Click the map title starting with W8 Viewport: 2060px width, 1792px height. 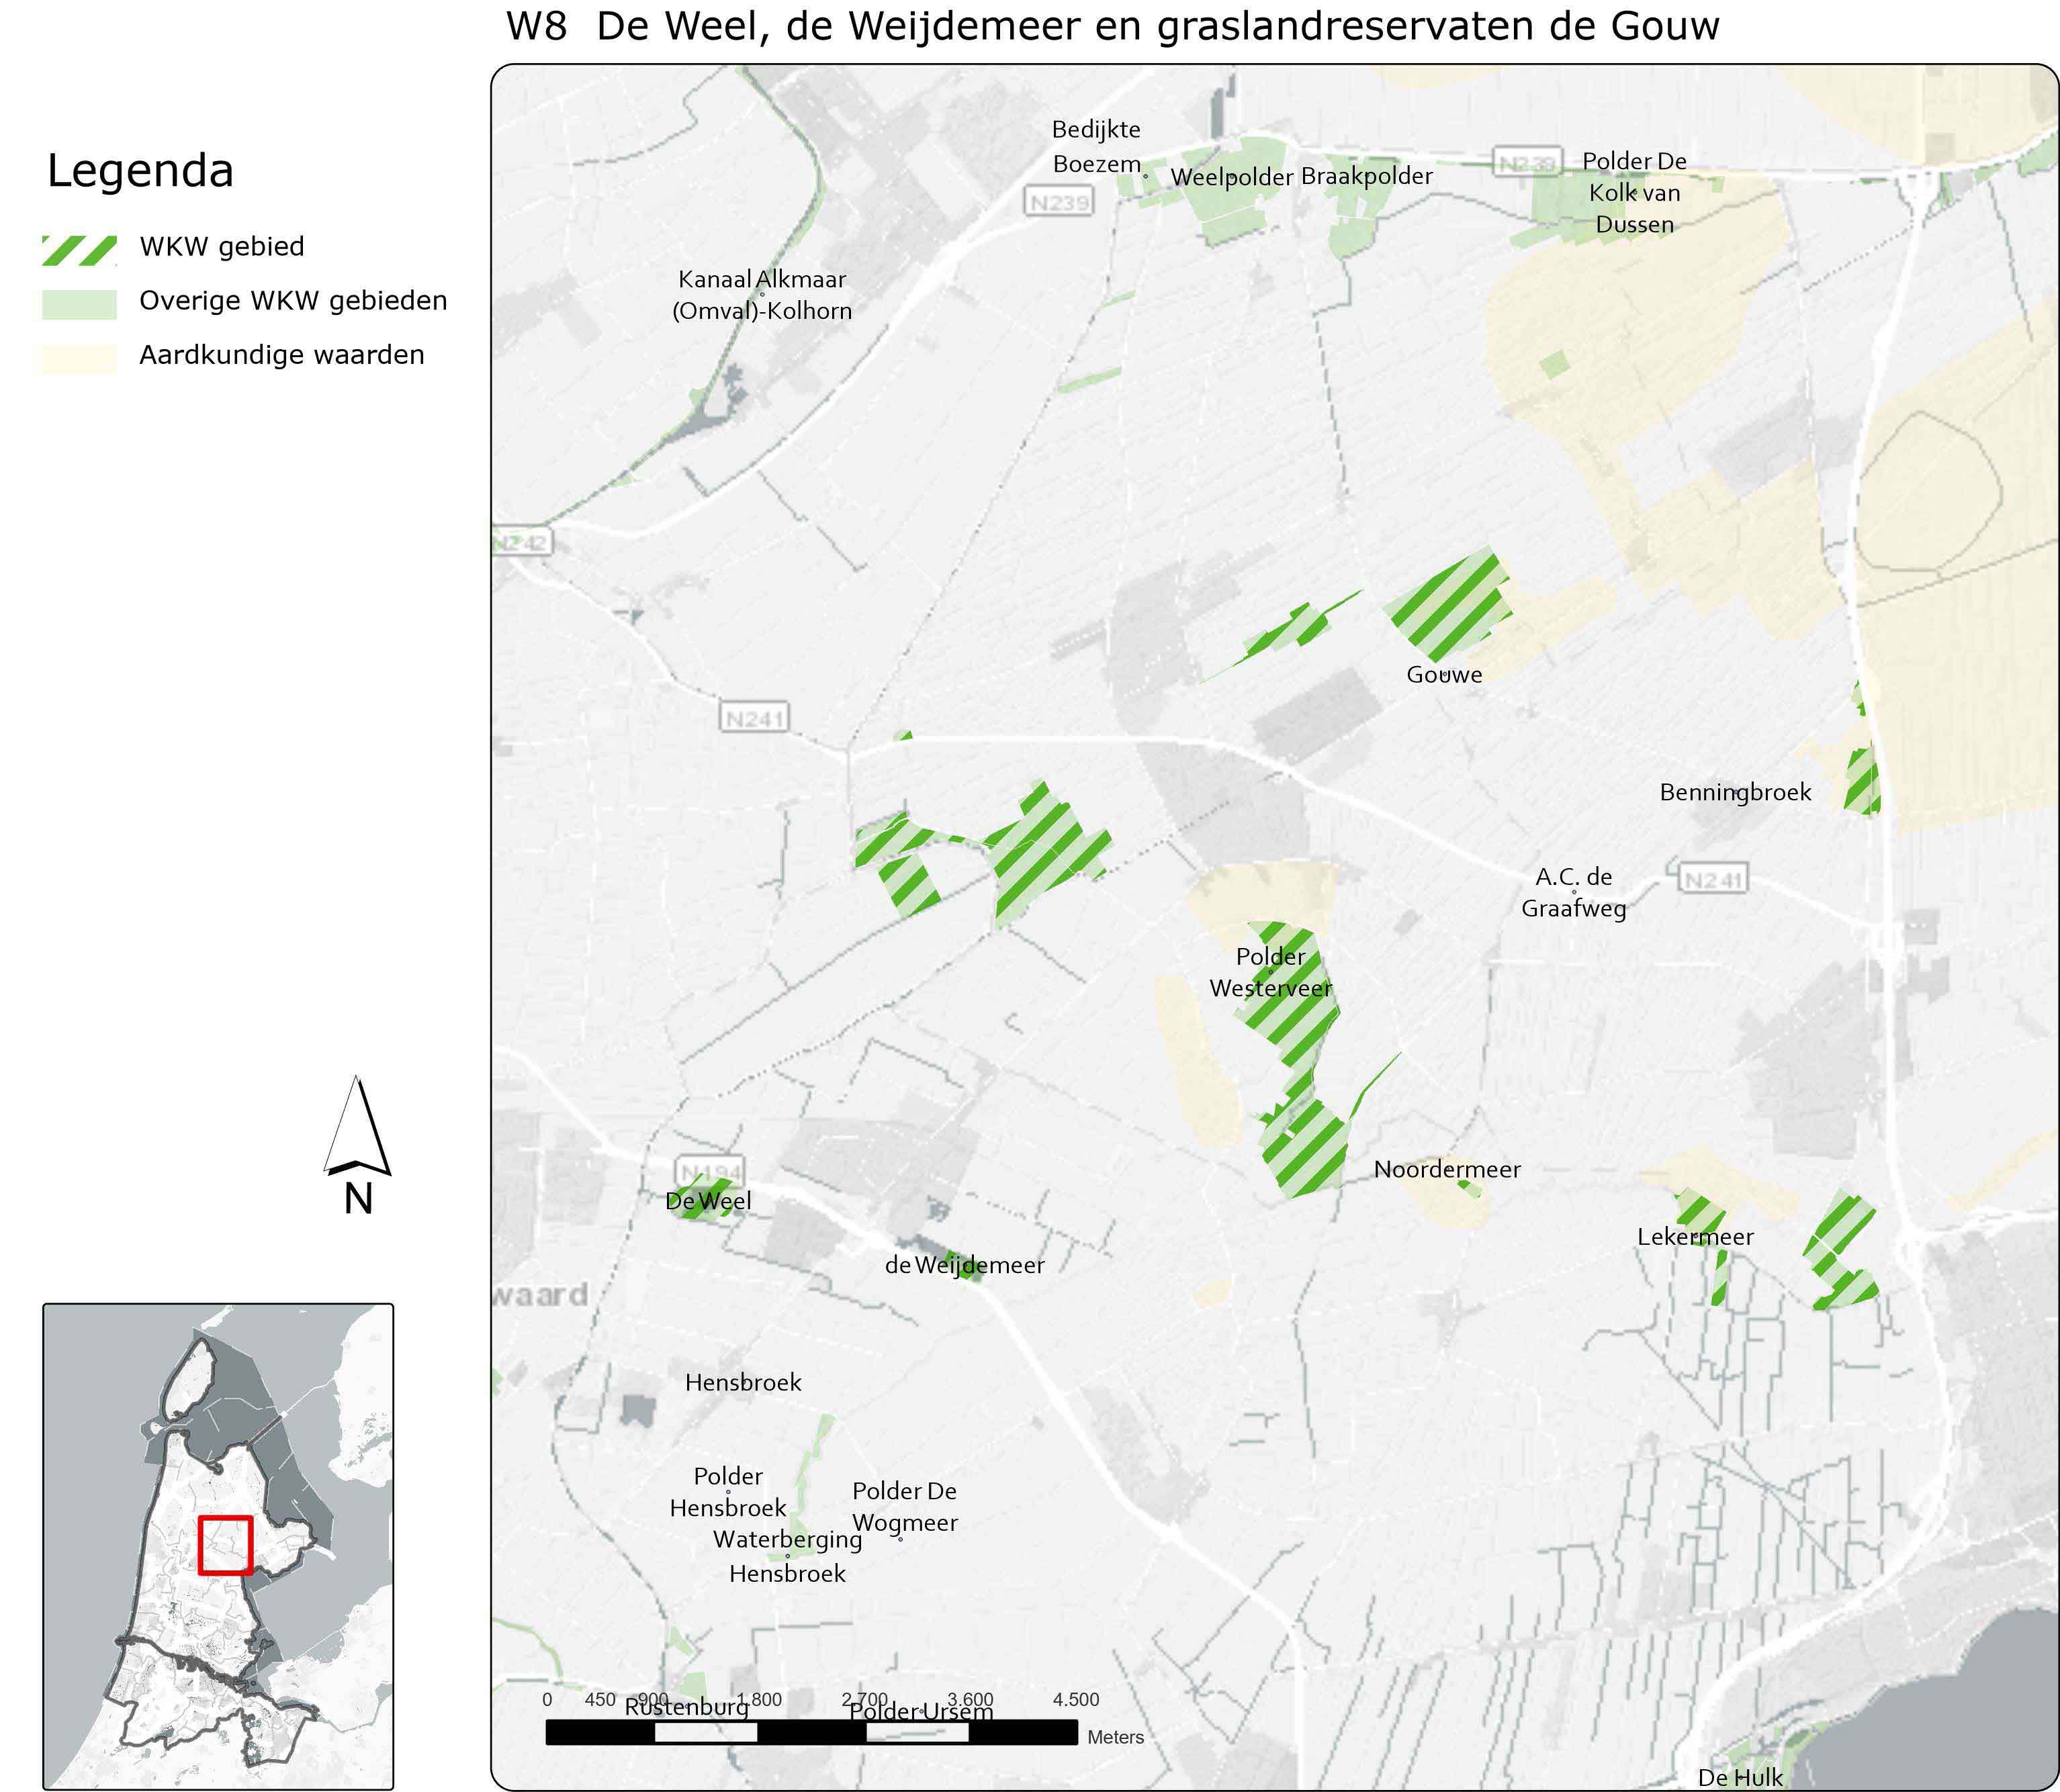1112,27
